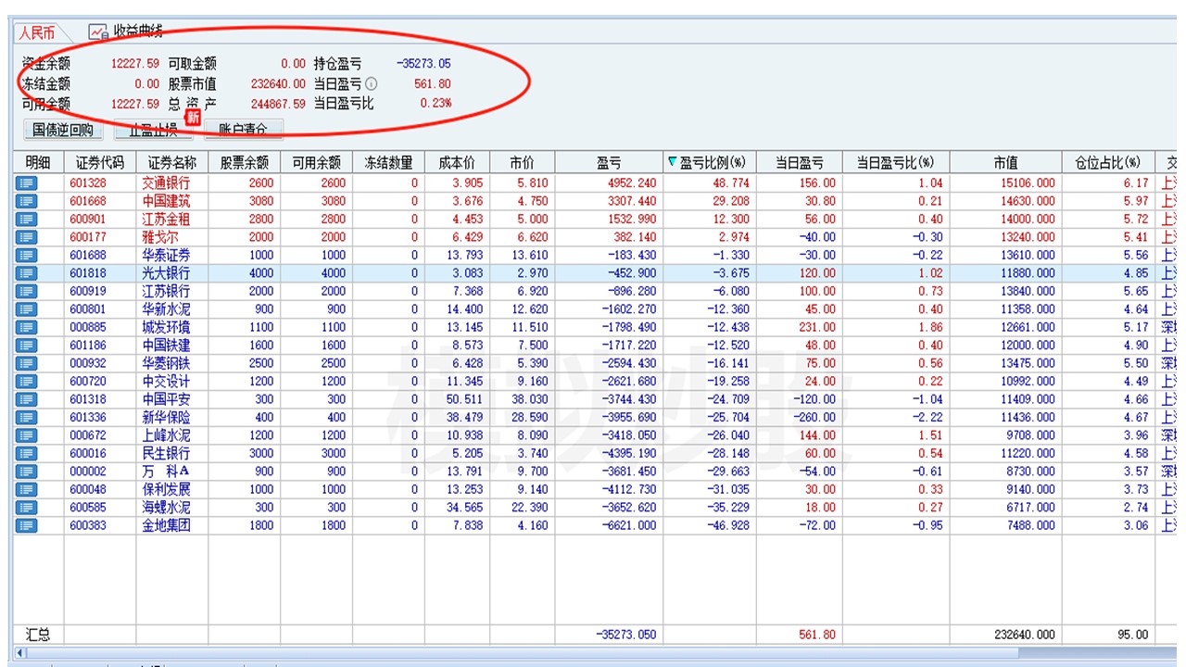1186x667 pixels.
Task: Sort by 当日盈亏比(%) column header
Action: click(897, 163)
